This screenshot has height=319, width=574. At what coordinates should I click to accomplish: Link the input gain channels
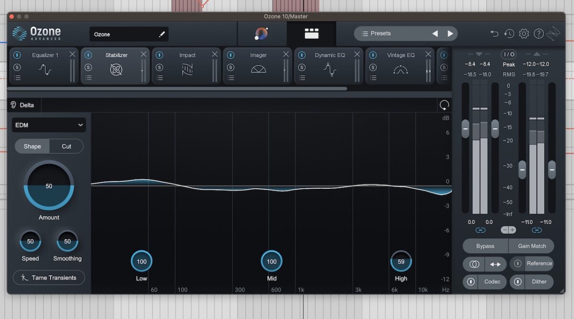click(x=480, y=230)
